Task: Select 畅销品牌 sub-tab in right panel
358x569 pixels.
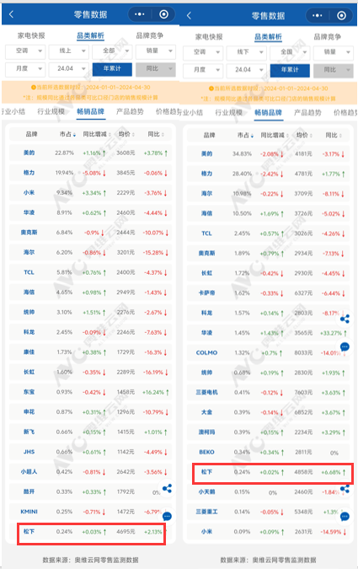Action: pos(268,112)
